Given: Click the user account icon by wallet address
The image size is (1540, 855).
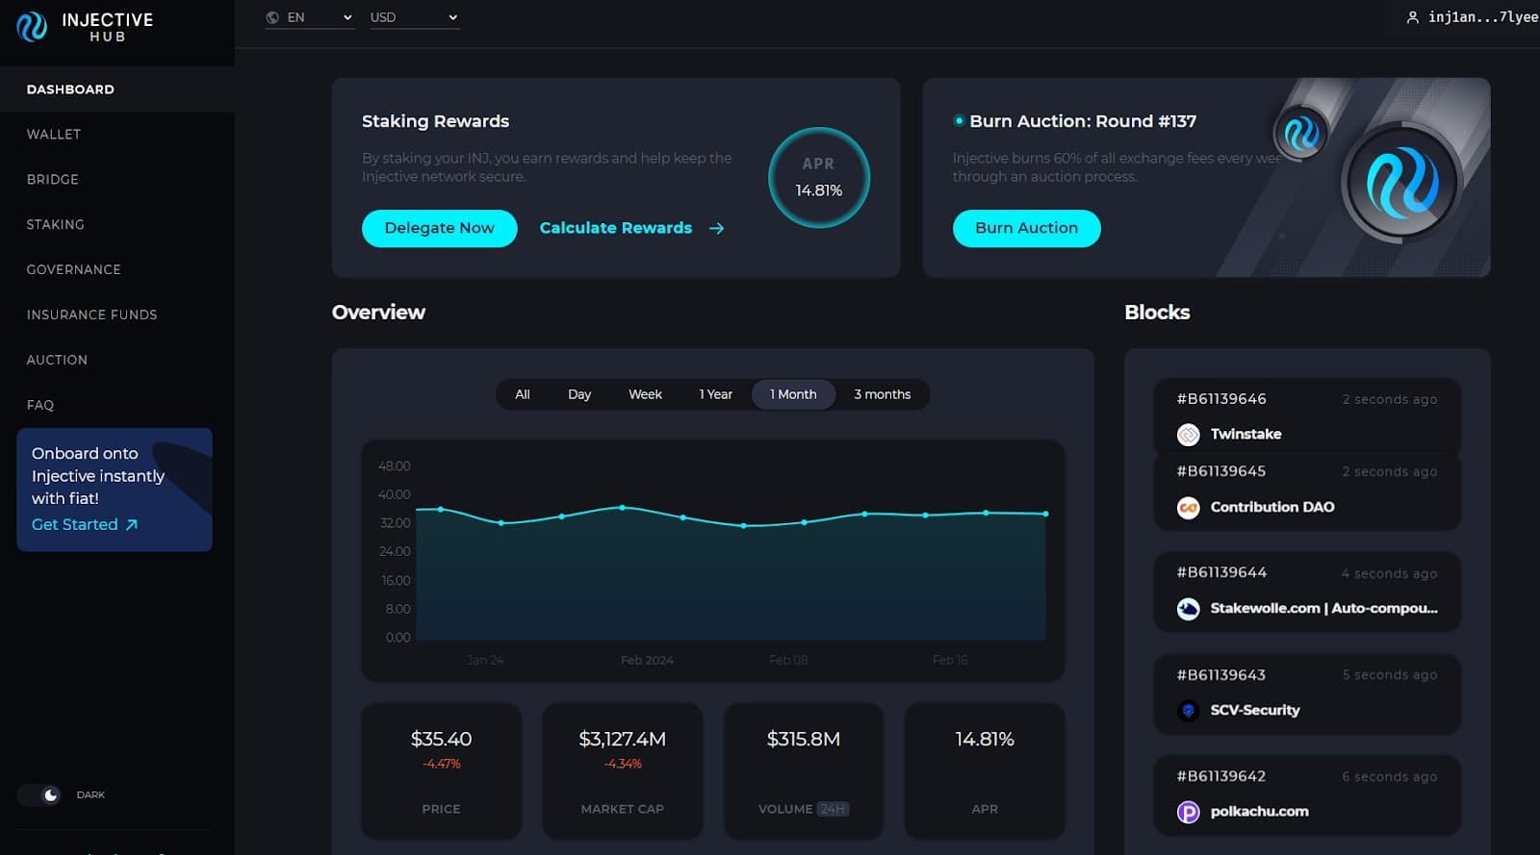Looking at the screenshot, I should (x=1412, y=17).
